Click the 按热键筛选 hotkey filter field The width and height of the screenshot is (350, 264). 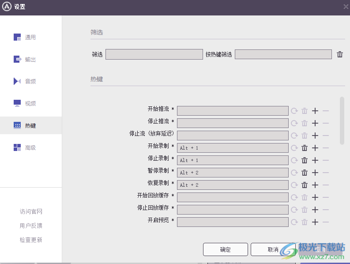coord(283,54)
